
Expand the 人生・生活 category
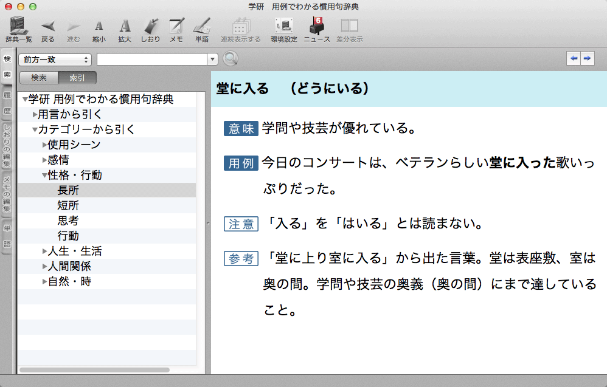click(44, 252)
